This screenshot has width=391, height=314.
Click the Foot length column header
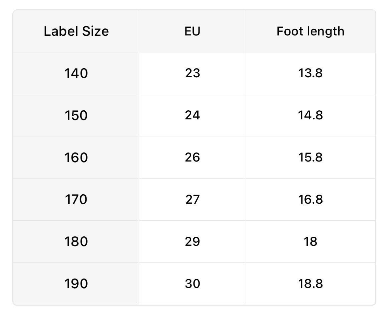click(x=310, y=31)
